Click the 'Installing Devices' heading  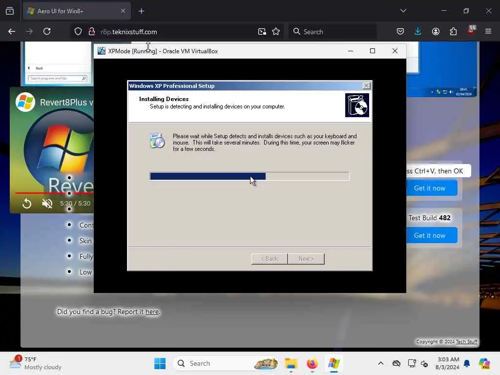pyautogui.click(x=164, y=99)
